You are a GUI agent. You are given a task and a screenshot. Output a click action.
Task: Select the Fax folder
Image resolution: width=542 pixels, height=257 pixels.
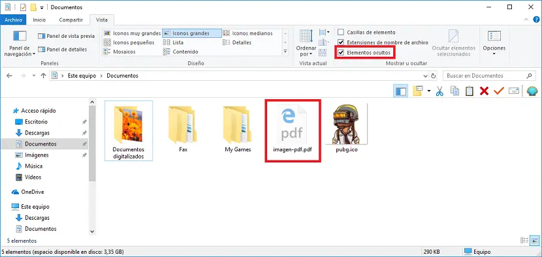pos(183,128)
